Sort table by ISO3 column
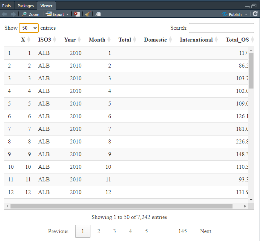The image size is (260, 241). (47, 40)
